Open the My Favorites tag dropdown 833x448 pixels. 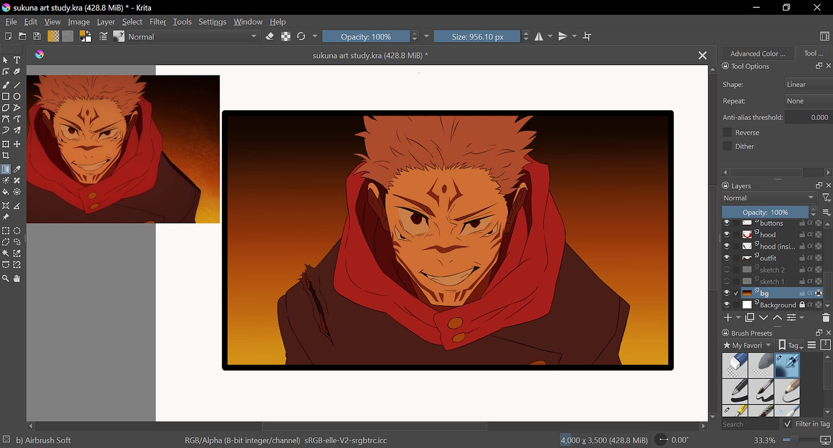tap(748, 345)
